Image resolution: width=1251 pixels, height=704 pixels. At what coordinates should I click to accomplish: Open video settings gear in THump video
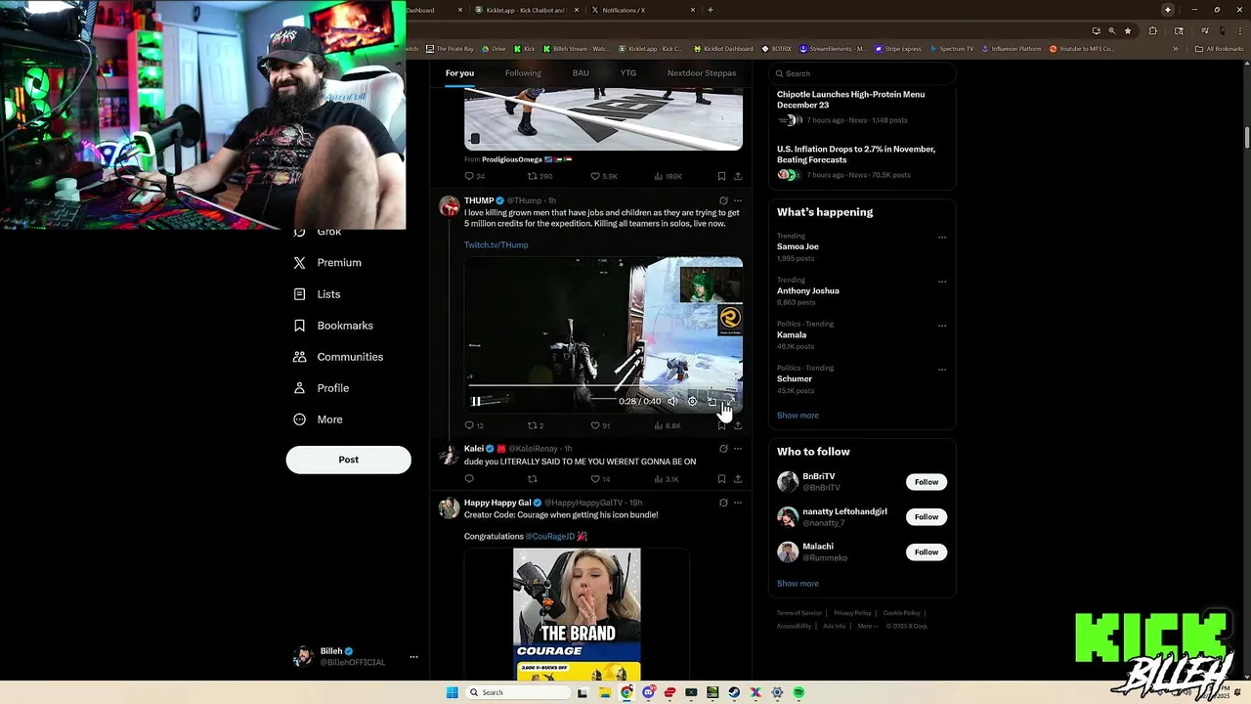[x=692, y=401]
